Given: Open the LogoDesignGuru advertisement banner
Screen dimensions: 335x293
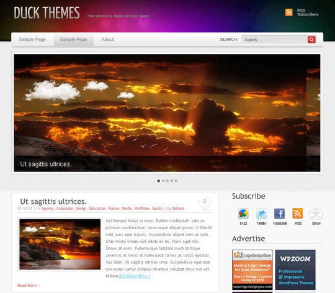Looking at the screenshot, I should tap(252, 269).
